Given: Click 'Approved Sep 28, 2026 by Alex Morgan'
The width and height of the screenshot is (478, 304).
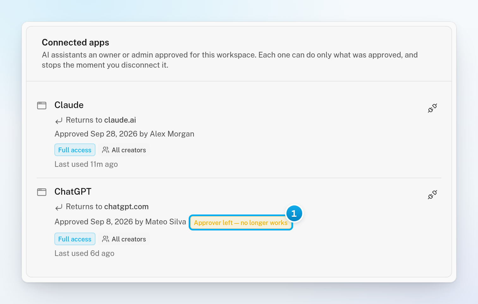Looking at the screenshot, I should click(x=125, y=134).
